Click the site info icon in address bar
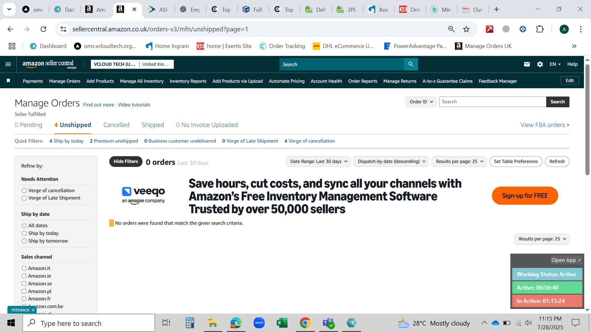The image size is (591, 332). [63, 29]
